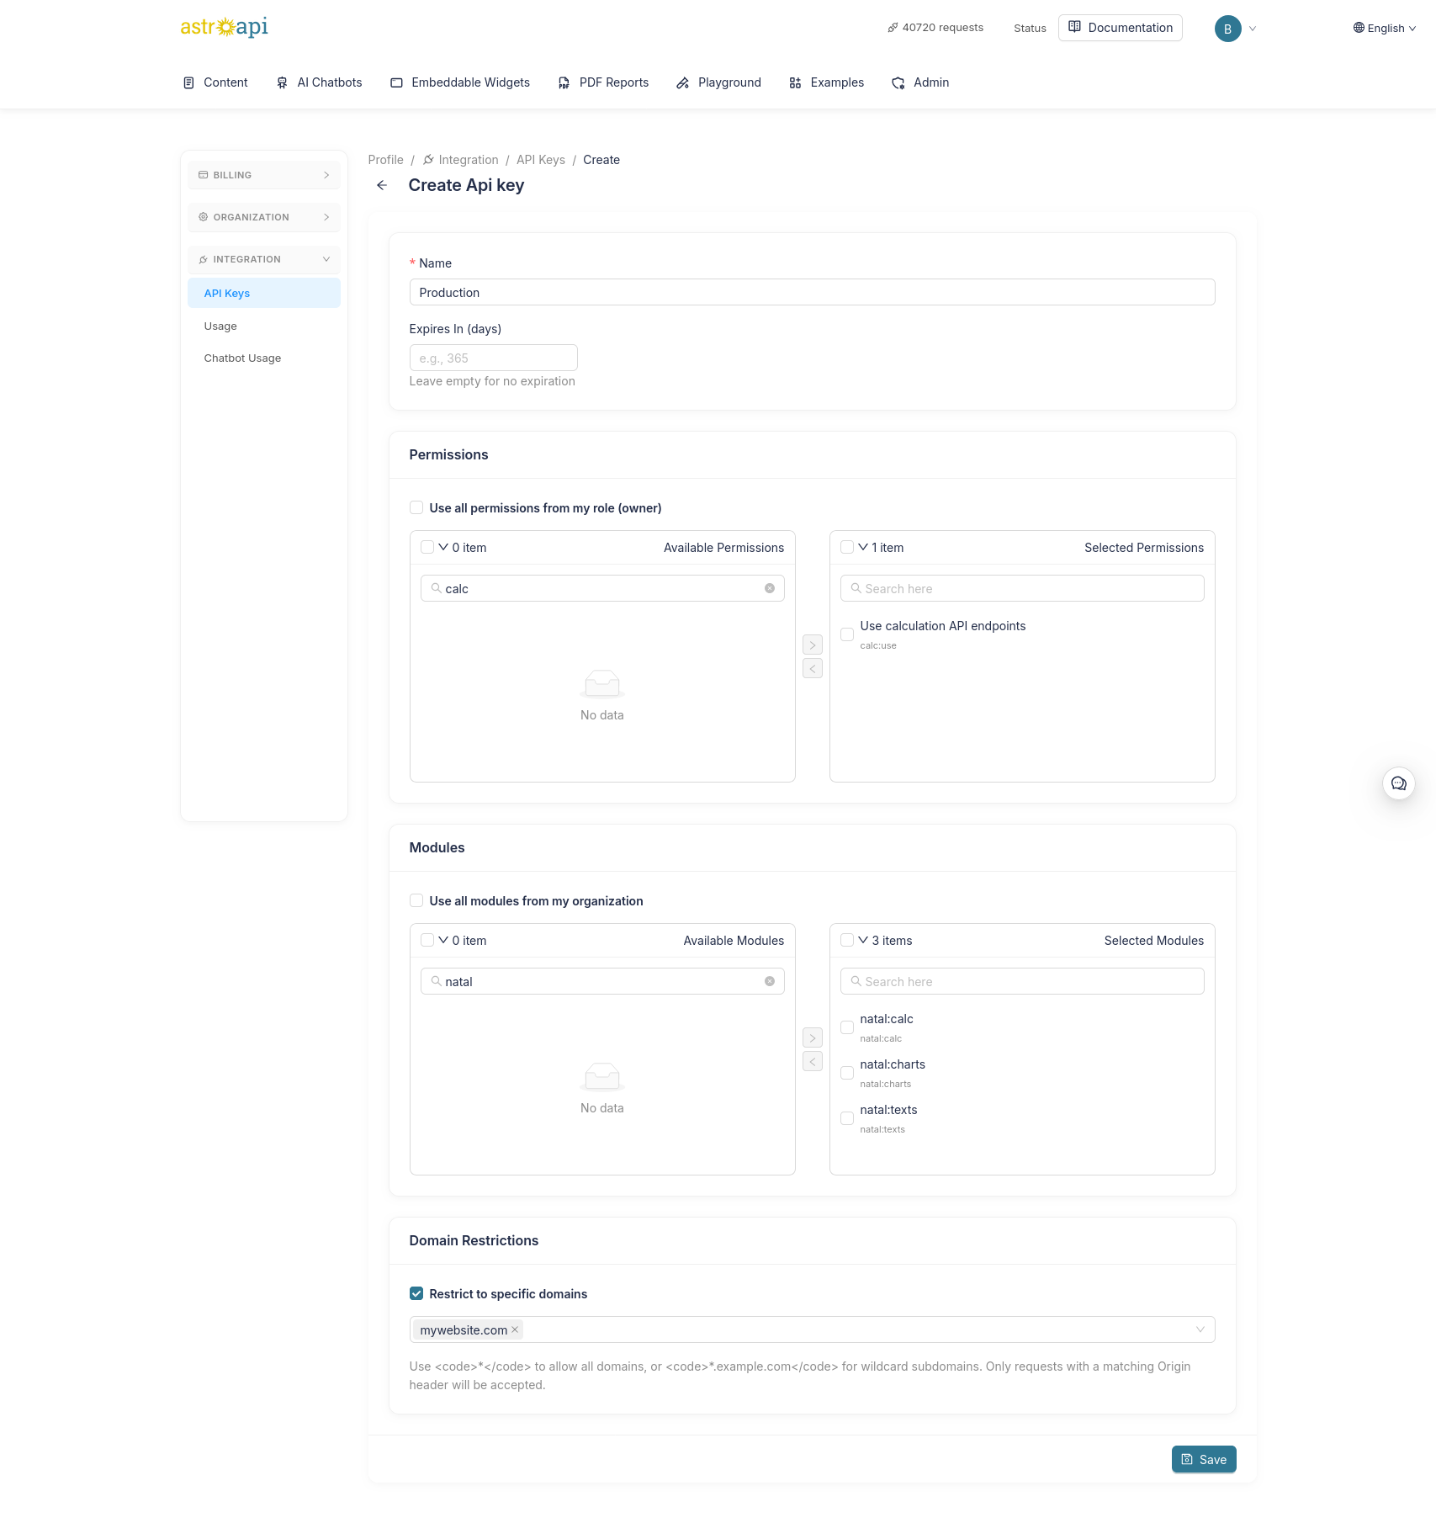Image resolution: width=1436 pixels, height=1523 pixels.
Task: Select the AI Chatbots nav icon
Action: pyautogui.click(x=281, y=82)
